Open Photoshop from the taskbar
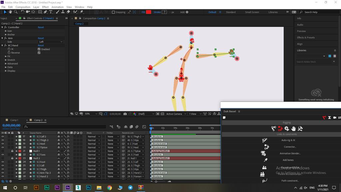341x192 pixels. pyautogui.click(x=89, y=187)
